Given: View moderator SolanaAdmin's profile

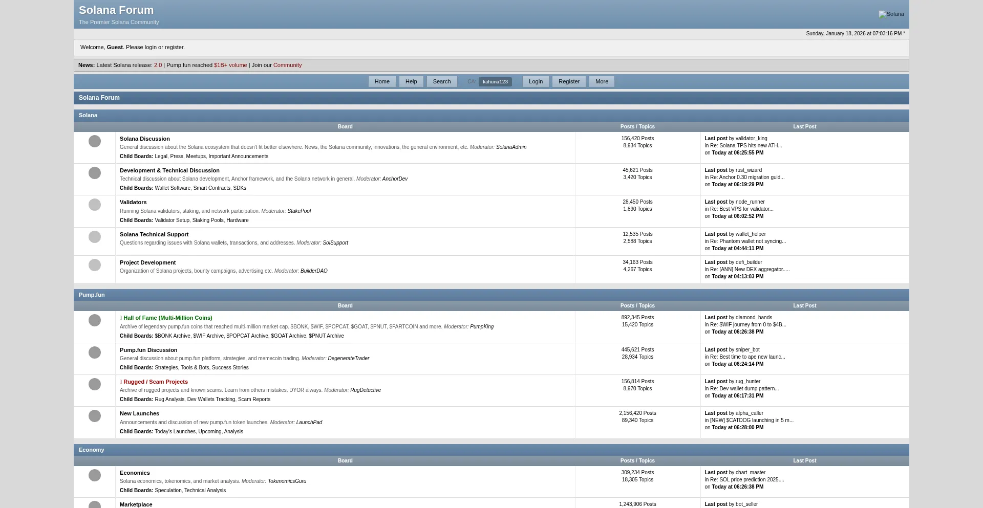Looking at the screenshot, I should click(x=511, y=147).
